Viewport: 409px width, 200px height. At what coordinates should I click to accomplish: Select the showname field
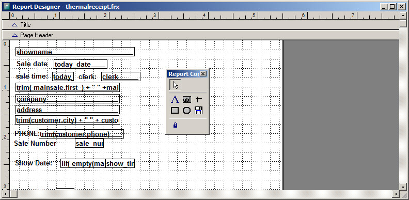75,52
